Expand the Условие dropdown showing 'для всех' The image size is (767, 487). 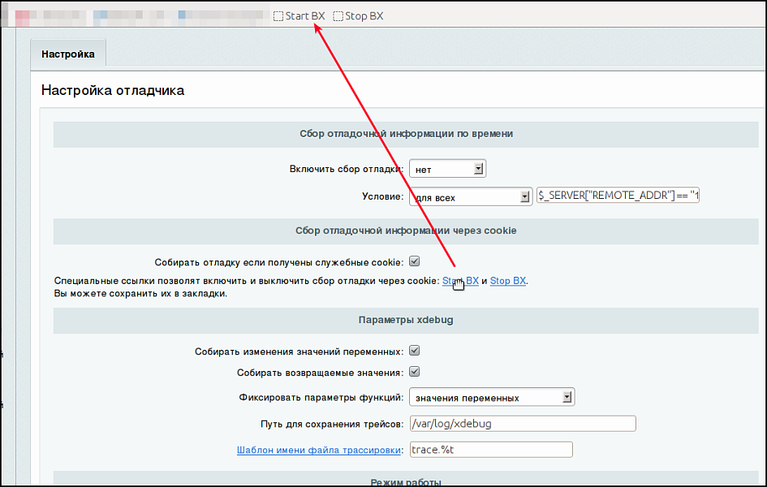click(470, 196)
